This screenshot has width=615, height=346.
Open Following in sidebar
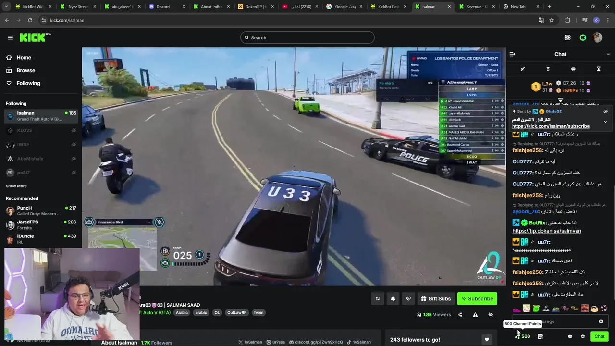23,83
